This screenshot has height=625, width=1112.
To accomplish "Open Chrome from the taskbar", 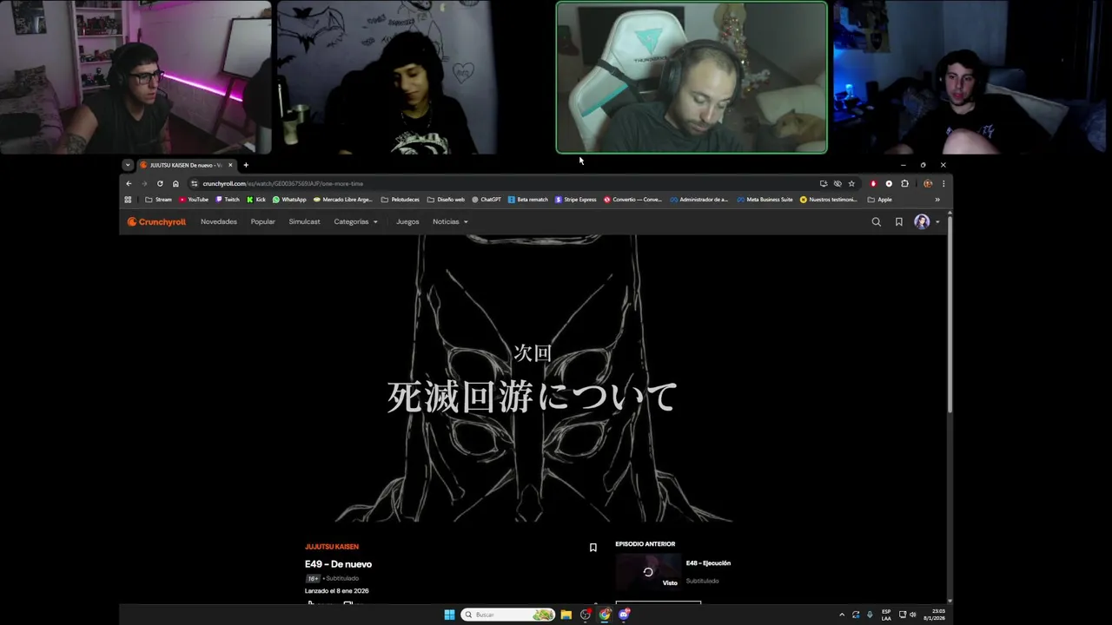I will 605,615.
